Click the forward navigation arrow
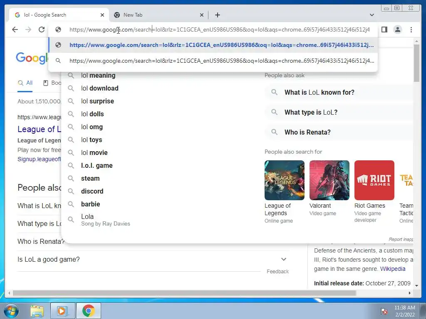 pos(28,29)
